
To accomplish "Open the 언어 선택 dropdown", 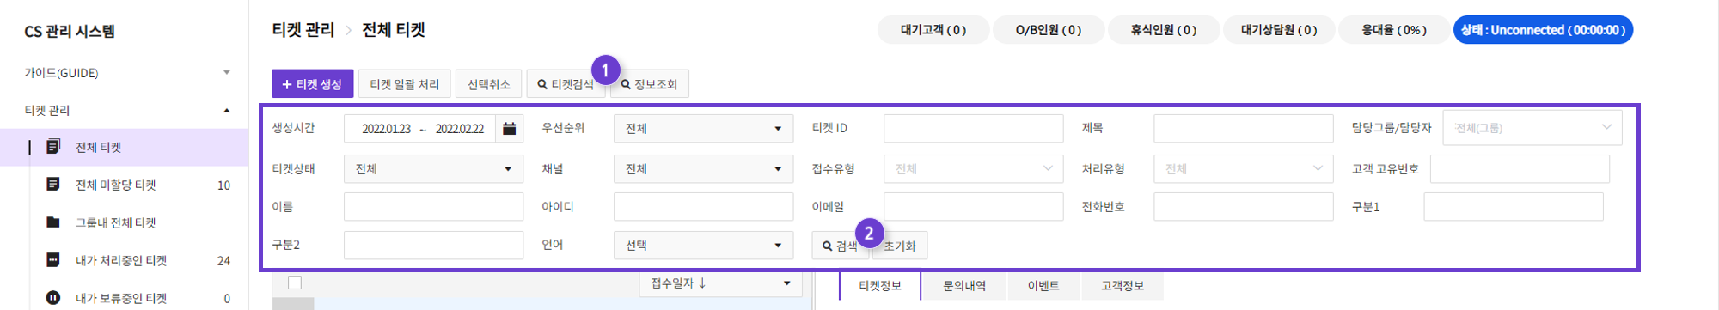I will click(703, 246).
